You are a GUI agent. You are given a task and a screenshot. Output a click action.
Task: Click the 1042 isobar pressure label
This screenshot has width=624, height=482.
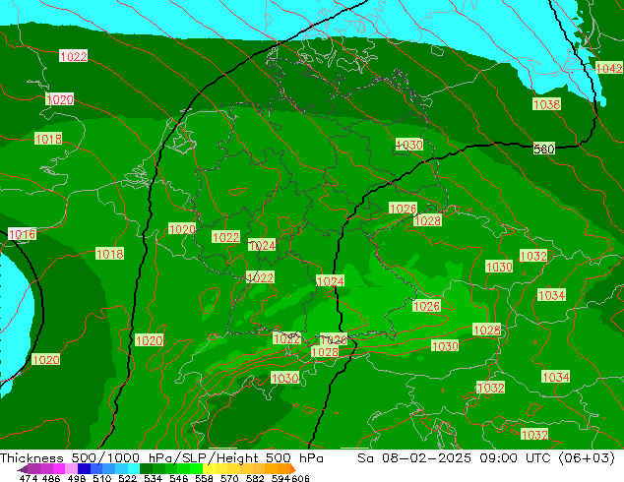click(609, 68)
